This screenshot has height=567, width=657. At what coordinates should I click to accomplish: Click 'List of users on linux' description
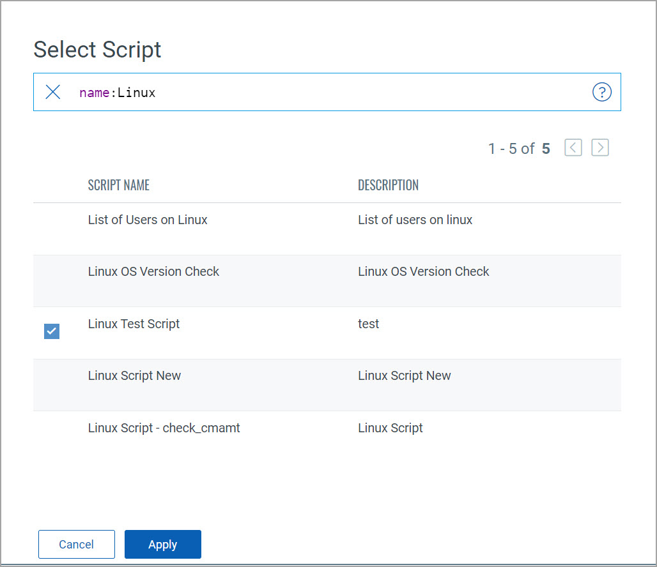[415, 220]
